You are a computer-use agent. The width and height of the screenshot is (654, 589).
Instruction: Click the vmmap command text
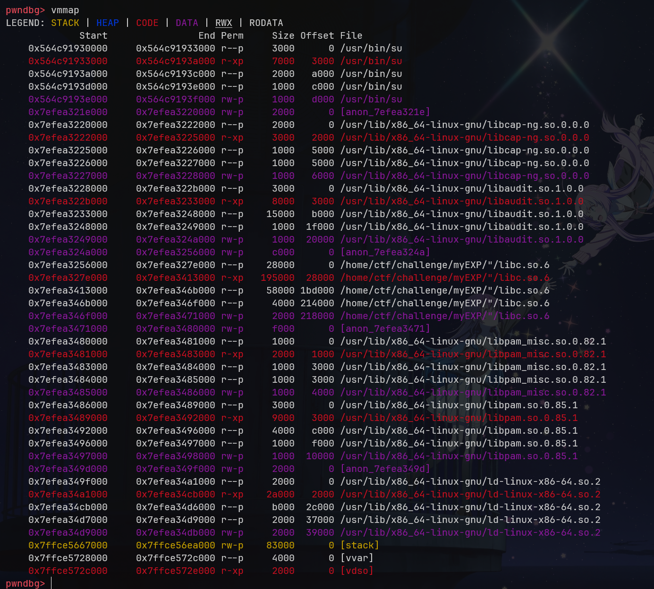pos(65,10)
